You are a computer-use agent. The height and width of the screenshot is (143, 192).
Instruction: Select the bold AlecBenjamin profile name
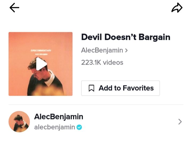[59, 116]
